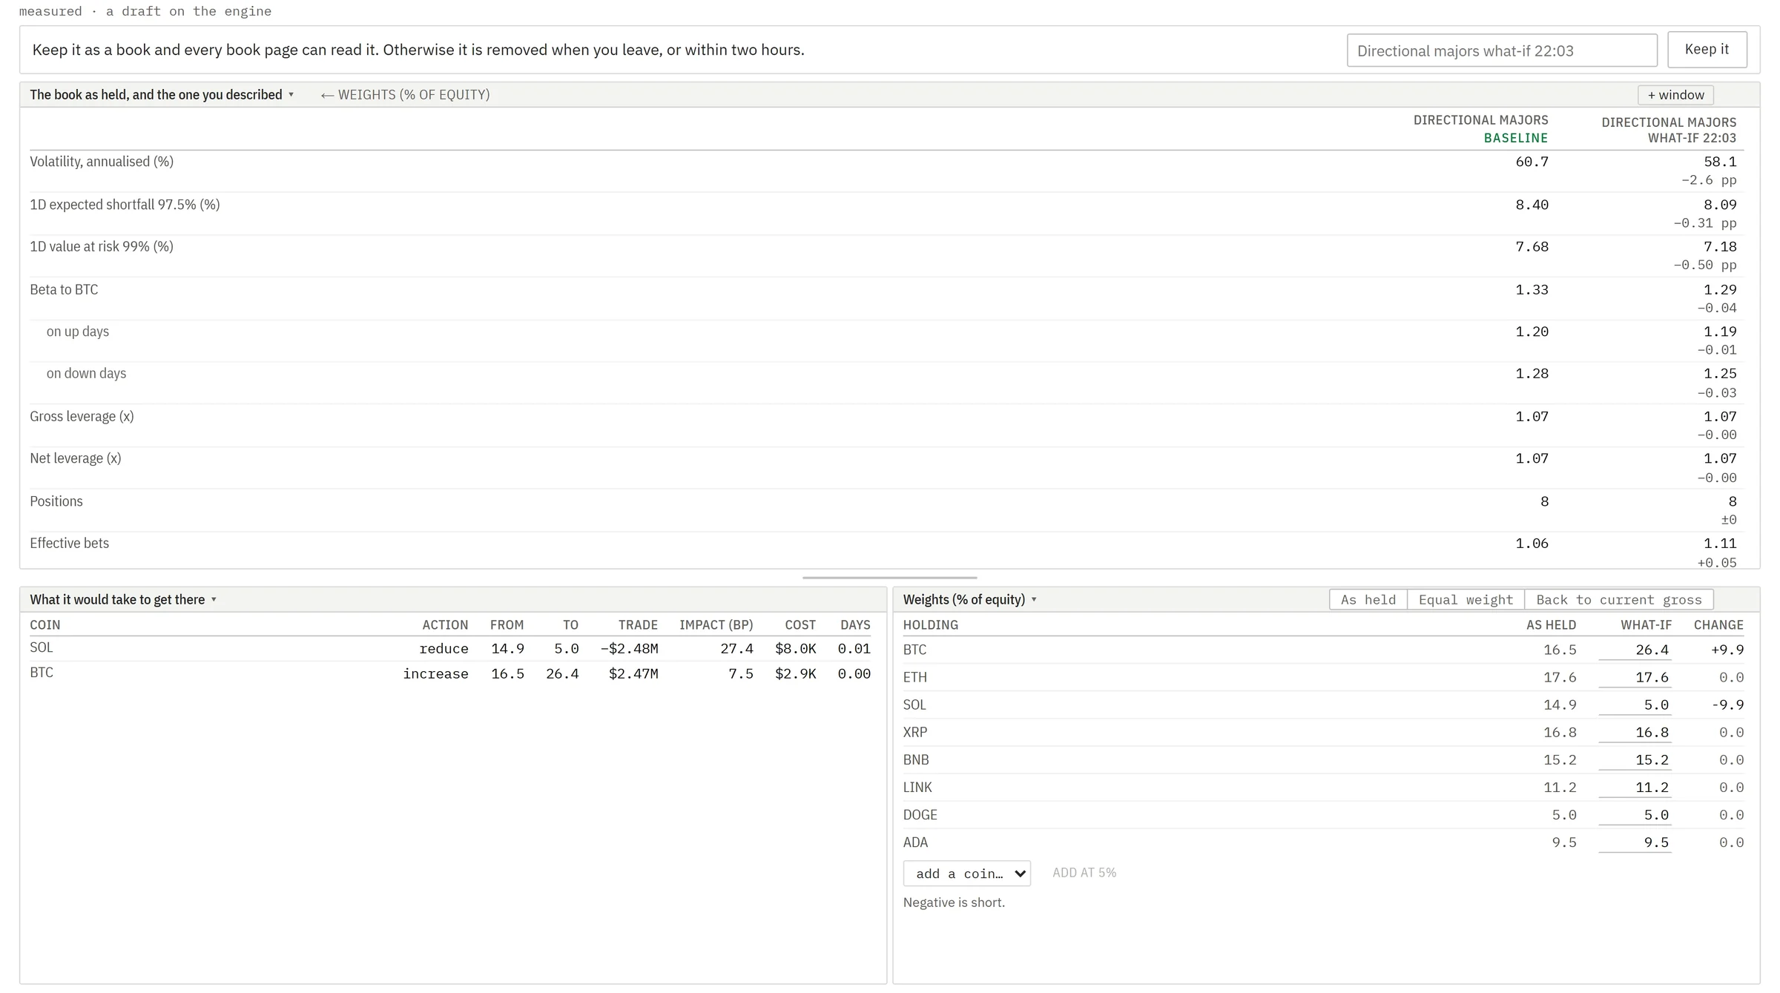1780x993 pixels.
Task: Select Back to current gross preset
Action: tap(1618, 599)
